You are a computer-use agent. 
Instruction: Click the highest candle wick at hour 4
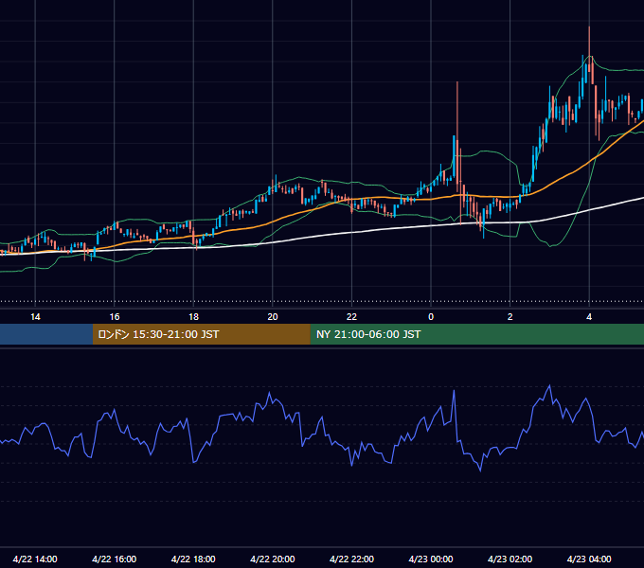589,49
